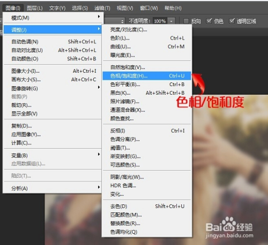Open 自然饱和度(V)... adjustment
The height and width of the screenshot is (245, 268).
147,67
